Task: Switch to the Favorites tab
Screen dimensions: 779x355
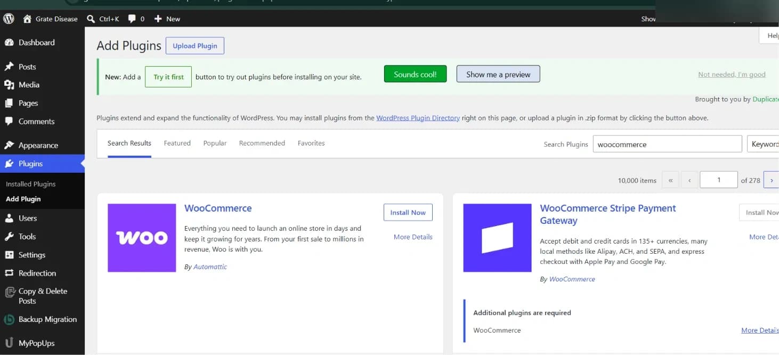Action: pos(311,143)
